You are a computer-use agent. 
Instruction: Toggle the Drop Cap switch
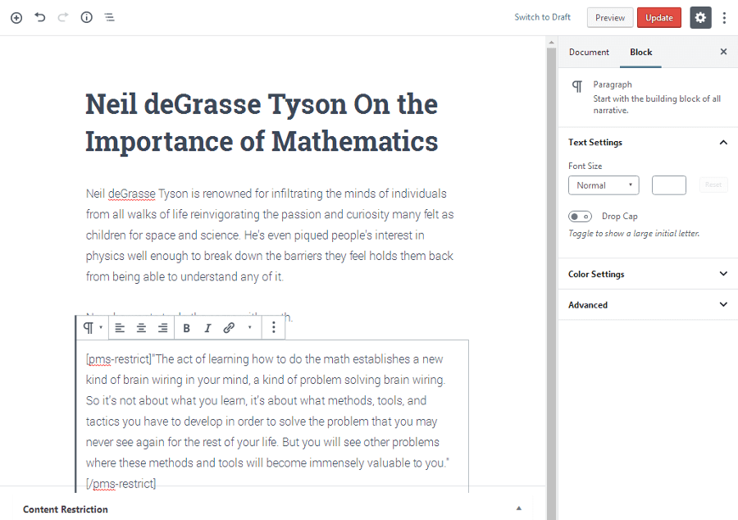click(x=580, y=217)
